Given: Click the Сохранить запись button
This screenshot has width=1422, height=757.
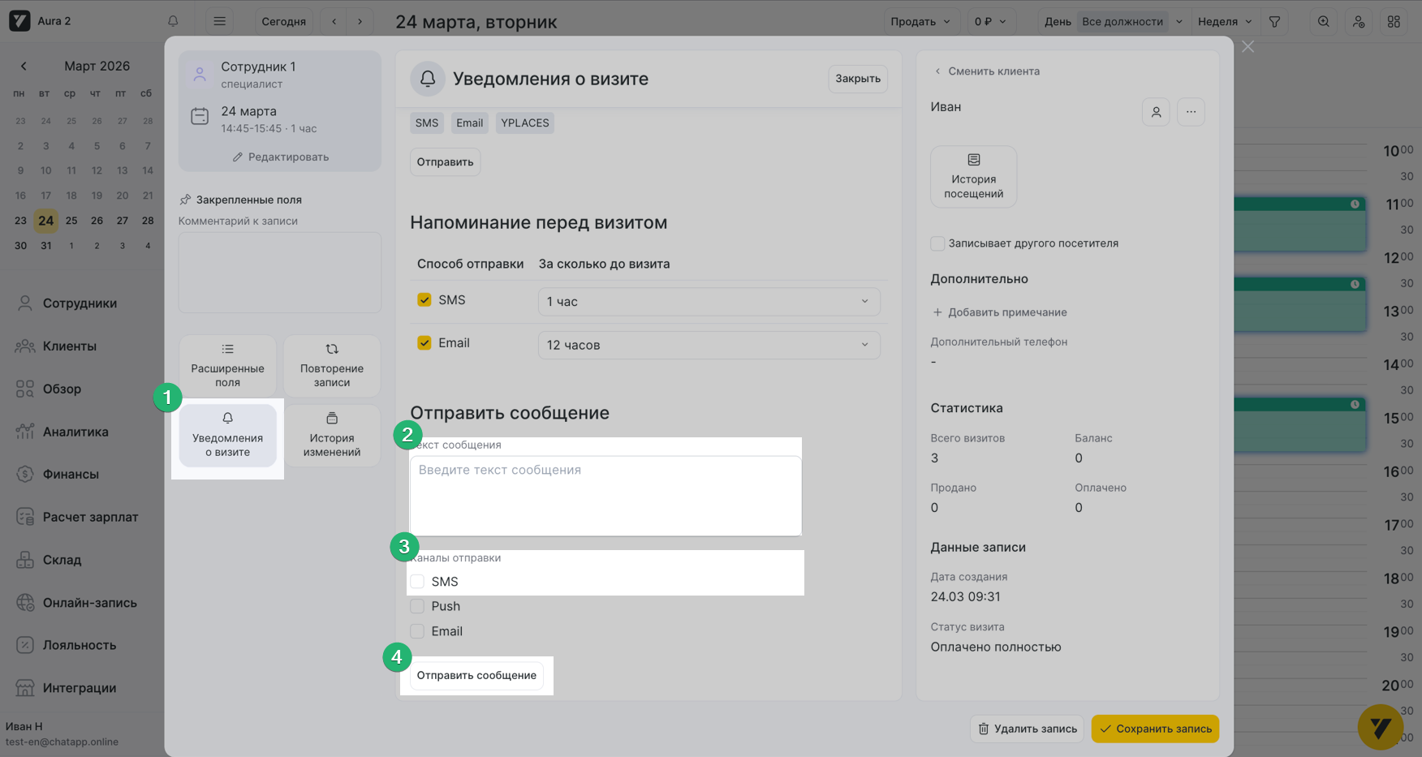Looking at the screenshot, I should (x=1155, y=729).
